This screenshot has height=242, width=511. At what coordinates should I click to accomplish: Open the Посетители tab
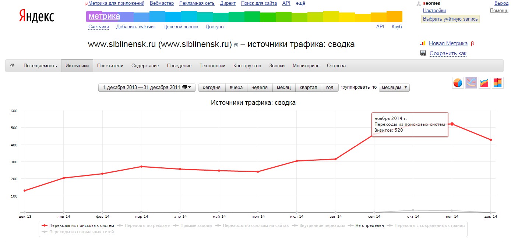[x=110, y=66]
